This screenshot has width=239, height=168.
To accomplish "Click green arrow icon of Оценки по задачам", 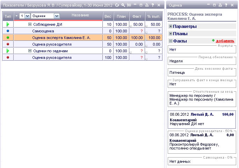I will (x=8, y=51).
